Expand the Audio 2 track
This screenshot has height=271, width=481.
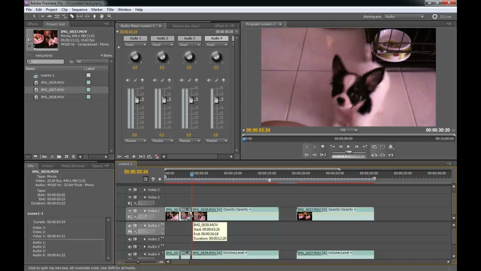coord(145,239)
